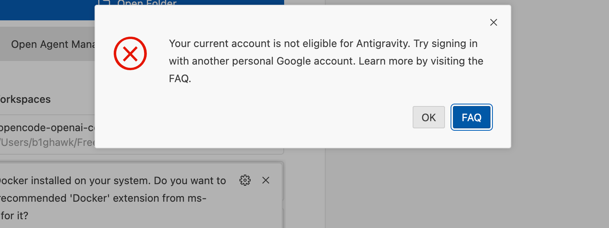Click the line mentioning the 'Docker' extension
This screenshot has height=228, width=609.
pyautogui.click(x=103, y=198)
